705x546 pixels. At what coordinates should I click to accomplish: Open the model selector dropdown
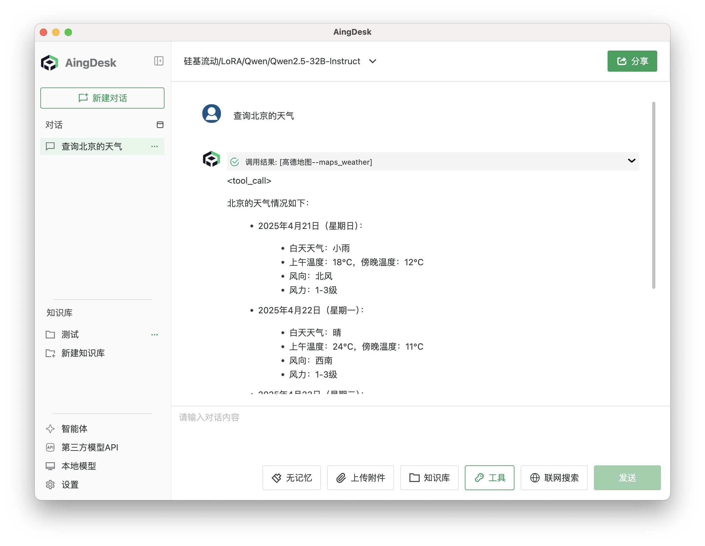coord(372,61)
